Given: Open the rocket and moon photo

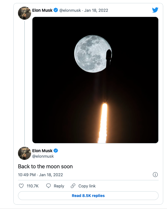Looking at the screenshot, I should (95, 80).
